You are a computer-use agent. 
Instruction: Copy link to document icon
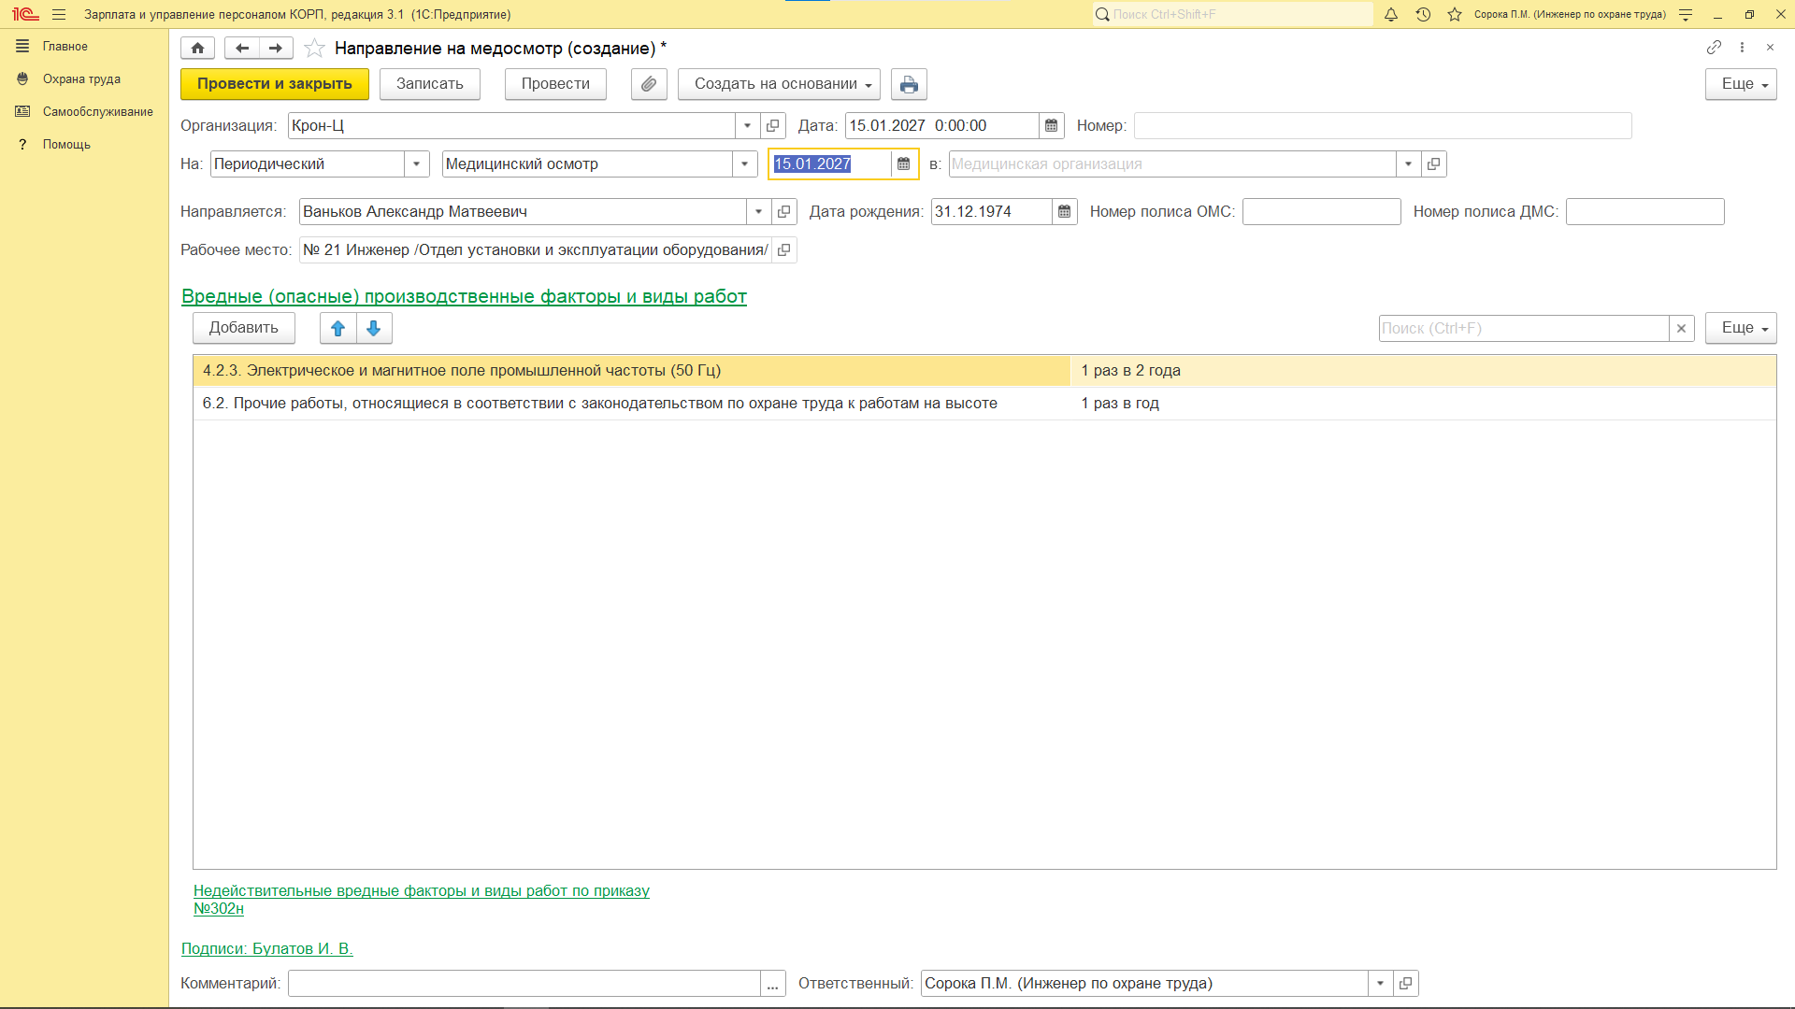1713,48
